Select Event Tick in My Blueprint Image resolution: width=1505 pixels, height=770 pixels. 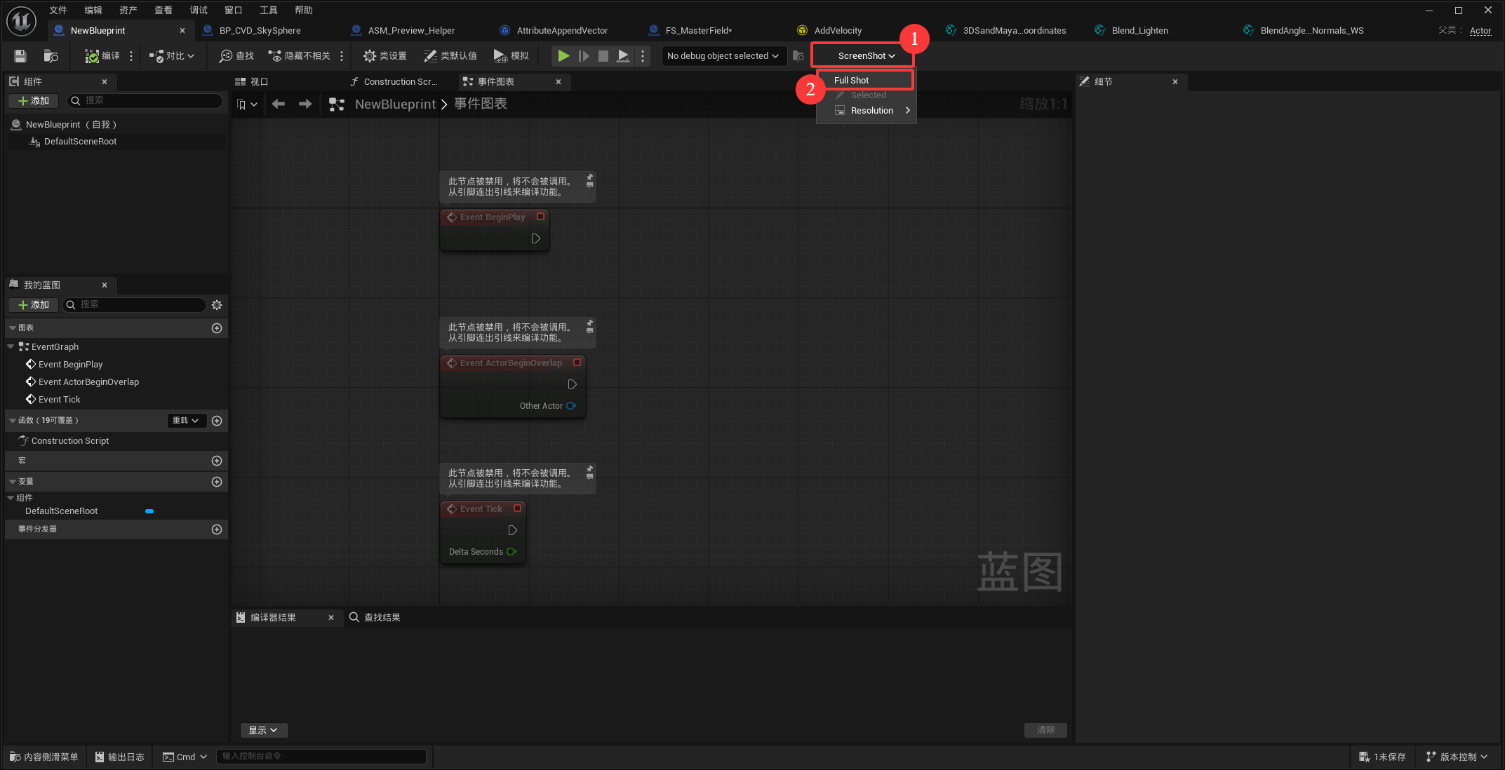tap(59, 400)
